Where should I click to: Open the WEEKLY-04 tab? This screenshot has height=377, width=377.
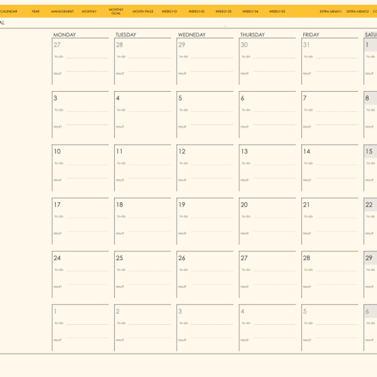click(250, 11)
